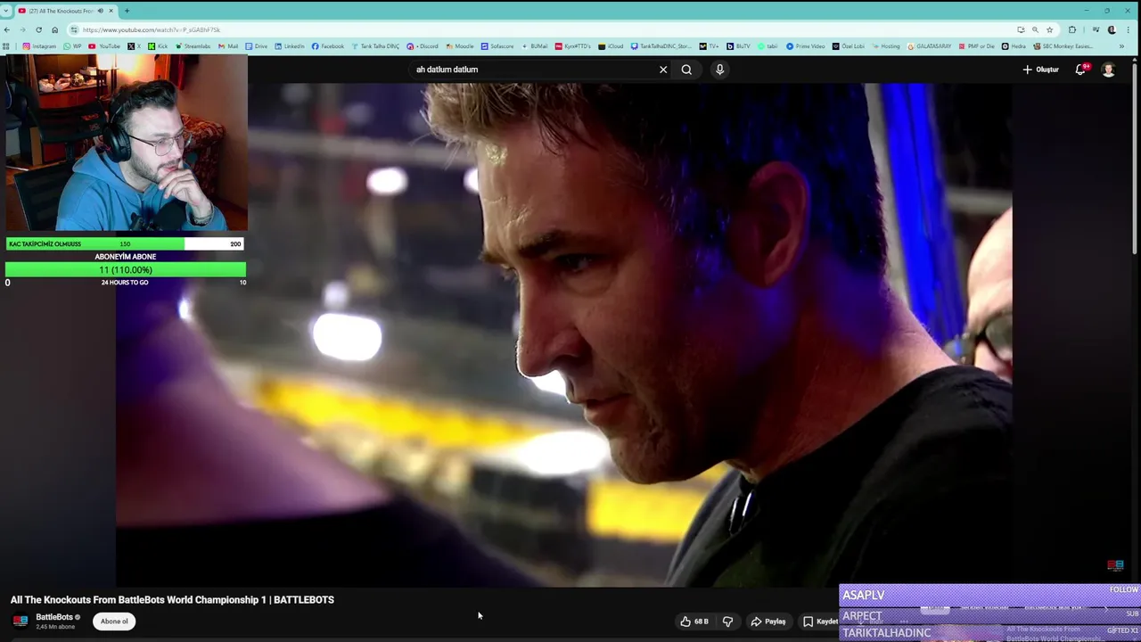The height and width of the screenshot is (642, 1141).
Task: Open the Drive bookmark
Action: tap(256, 46)
